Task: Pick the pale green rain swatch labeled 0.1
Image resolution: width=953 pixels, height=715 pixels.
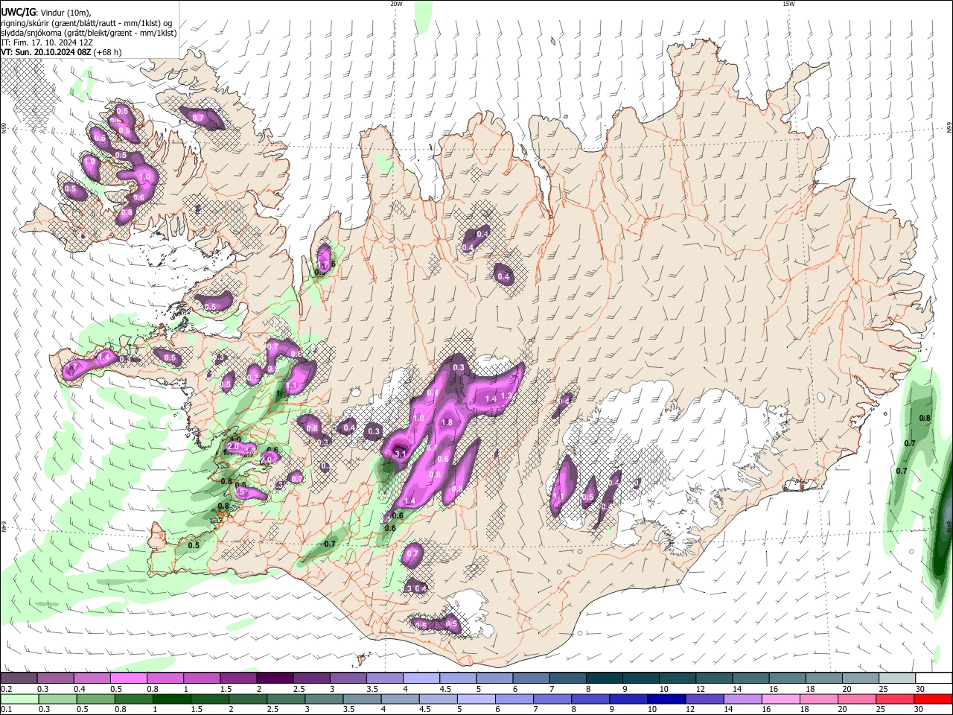Action: pyautogui.click(x=19, y=699)
